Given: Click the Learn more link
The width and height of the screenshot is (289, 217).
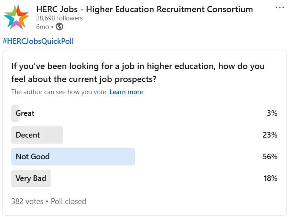Looking at the screenshot, I should click(126, 92).
